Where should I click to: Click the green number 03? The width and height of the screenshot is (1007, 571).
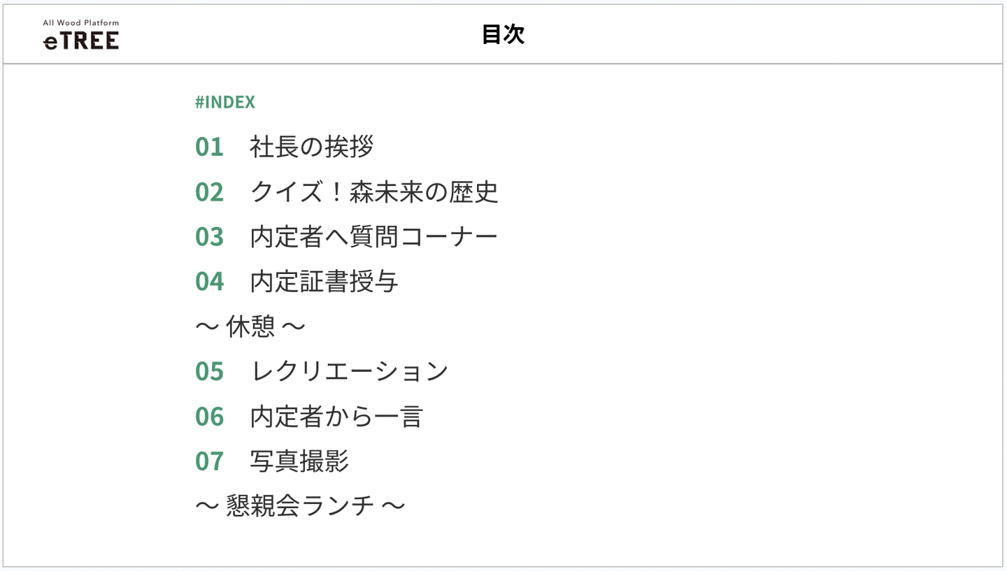point(209,236)
